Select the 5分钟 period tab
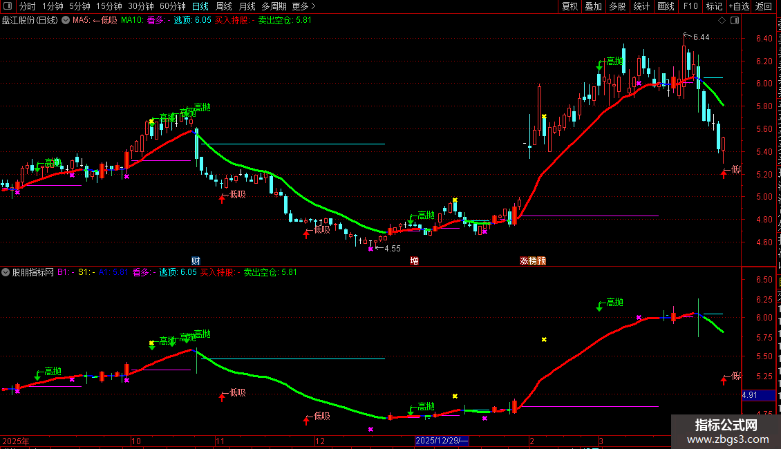 point(79,6)
